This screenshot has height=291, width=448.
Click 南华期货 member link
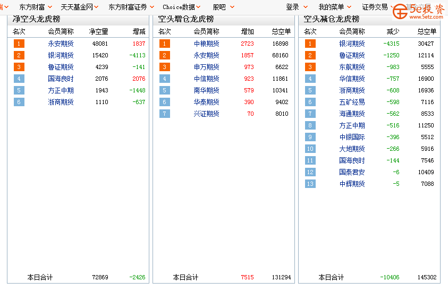tap(206, 90)
